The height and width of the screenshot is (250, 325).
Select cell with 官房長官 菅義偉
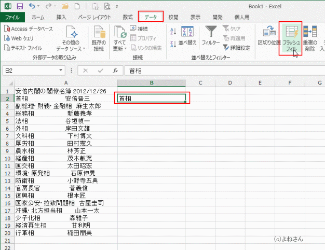pyautogui.click(x=66, y=188)
